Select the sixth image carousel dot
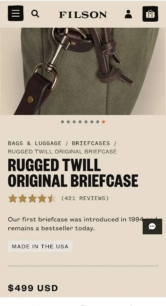Image resolution: width=166 pixels, height=306 pixels. coord(92,122)
